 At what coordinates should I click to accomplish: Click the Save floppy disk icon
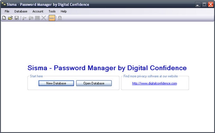pos(16,18)
